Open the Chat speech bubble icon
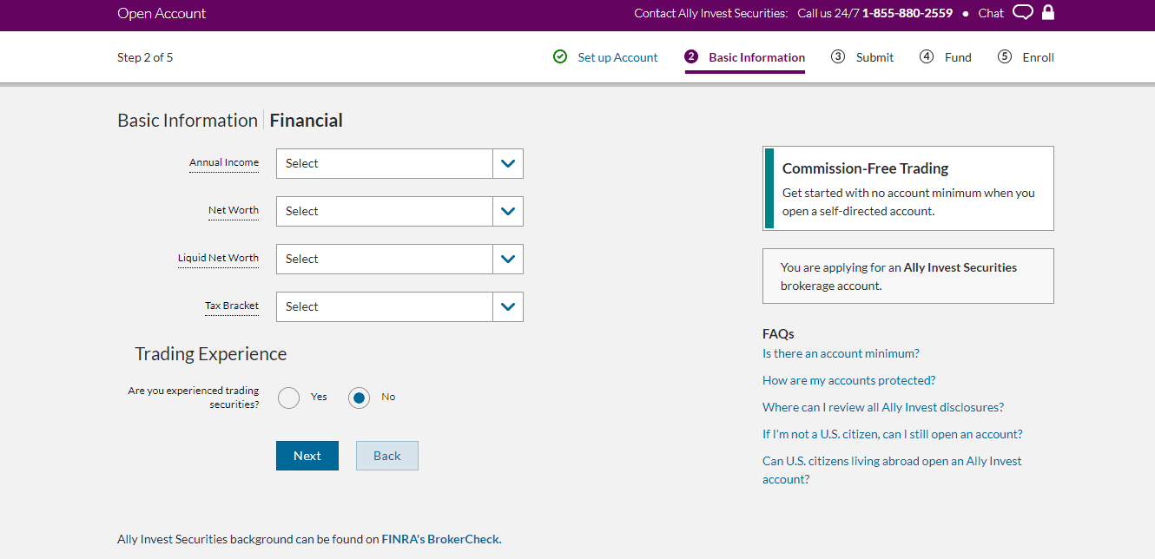This screenshot has width=1155, height=559. [1023, 13]
